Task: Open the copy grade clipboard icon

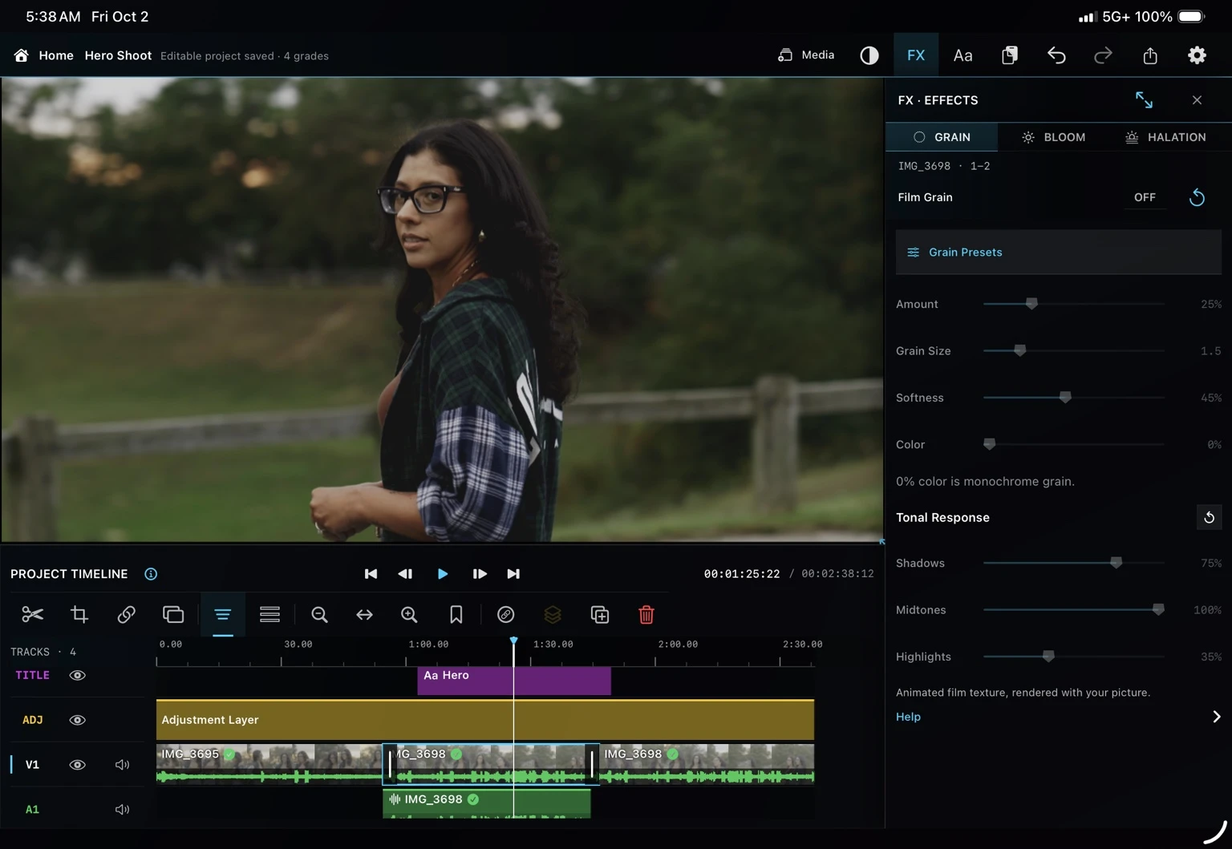Action: [1010, 55]
